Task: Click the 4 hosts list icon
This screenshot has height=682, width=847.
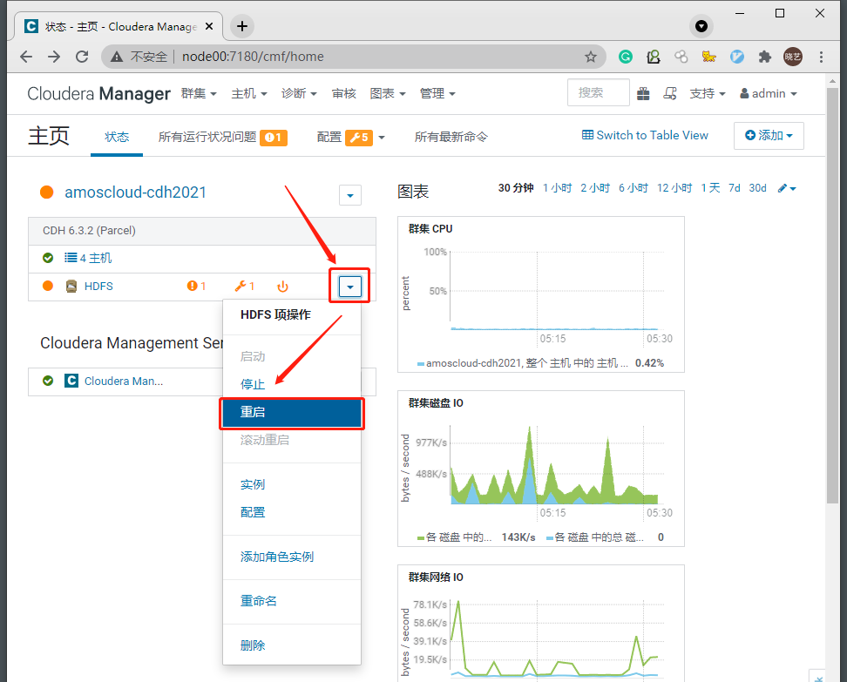Action: (x=71, y=258)
